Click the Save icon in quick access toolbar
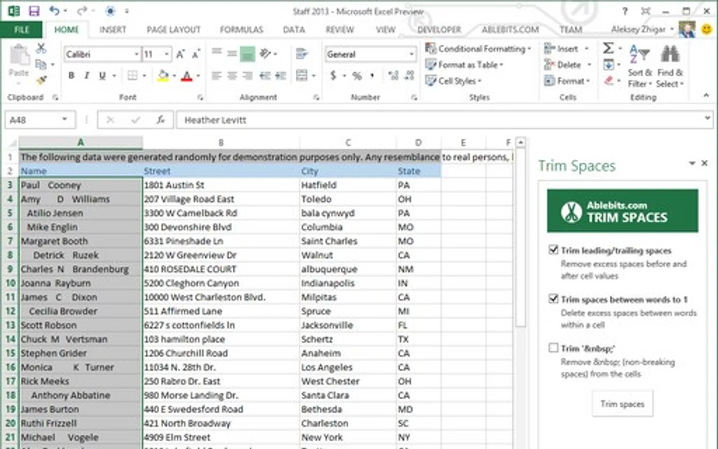Viewport: 718px width, 449px height. point(34,11)
